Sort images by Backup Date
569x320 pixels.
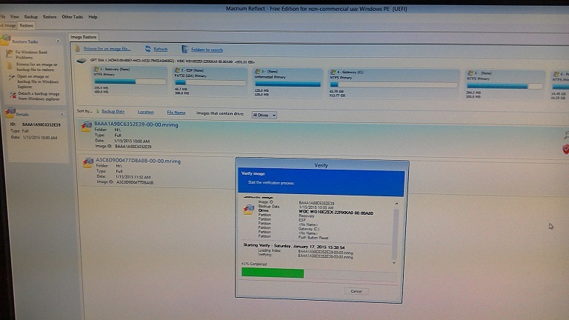113,111
